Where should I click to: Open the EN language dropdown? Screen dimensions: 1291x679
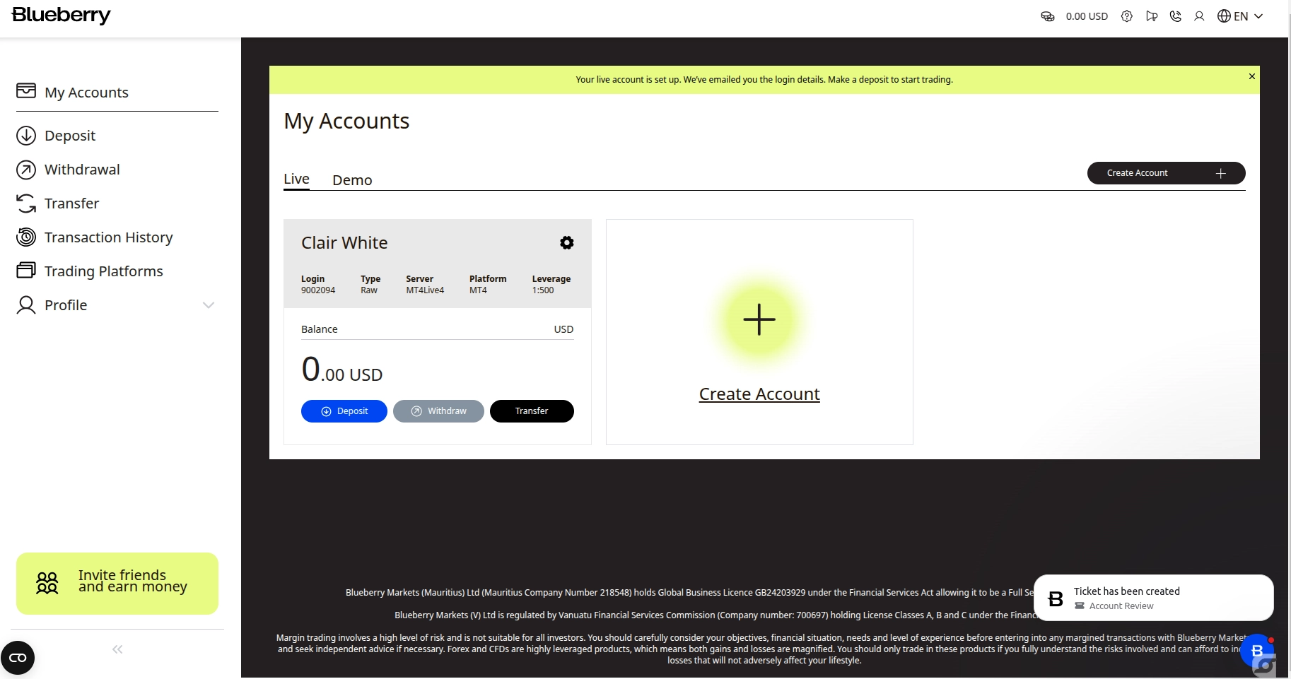point(1240,16)
